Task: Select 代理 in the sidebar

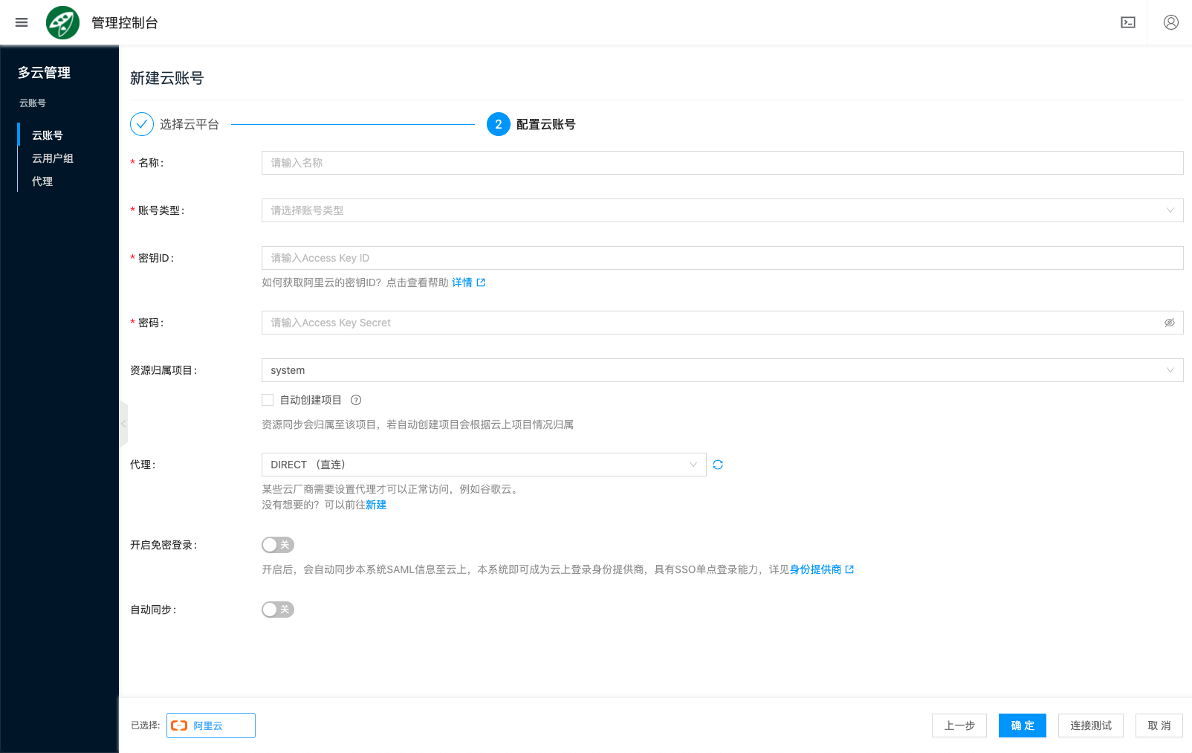Action: (x=42, y=181)
